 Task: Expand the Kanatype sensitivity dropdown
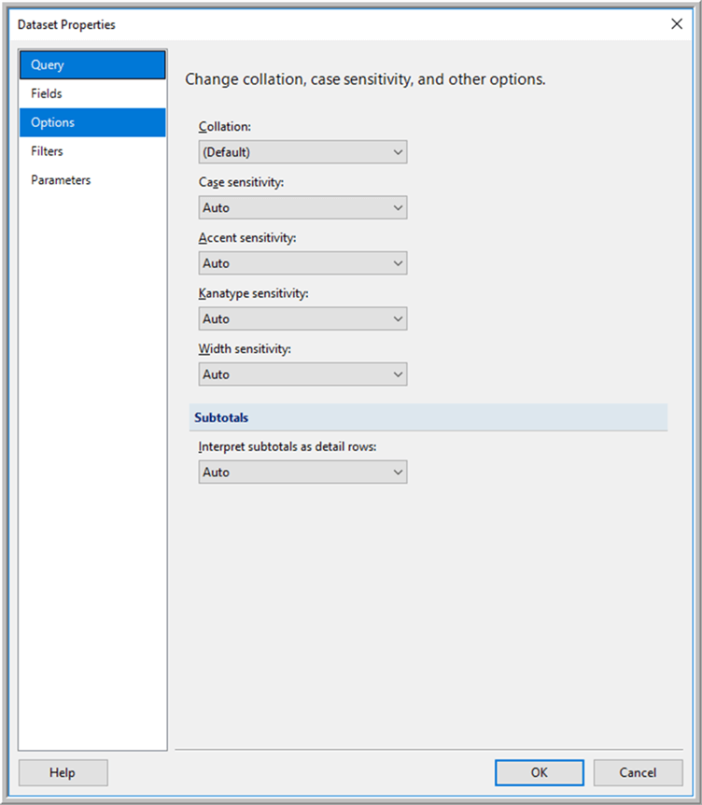[x=302, y=318]
